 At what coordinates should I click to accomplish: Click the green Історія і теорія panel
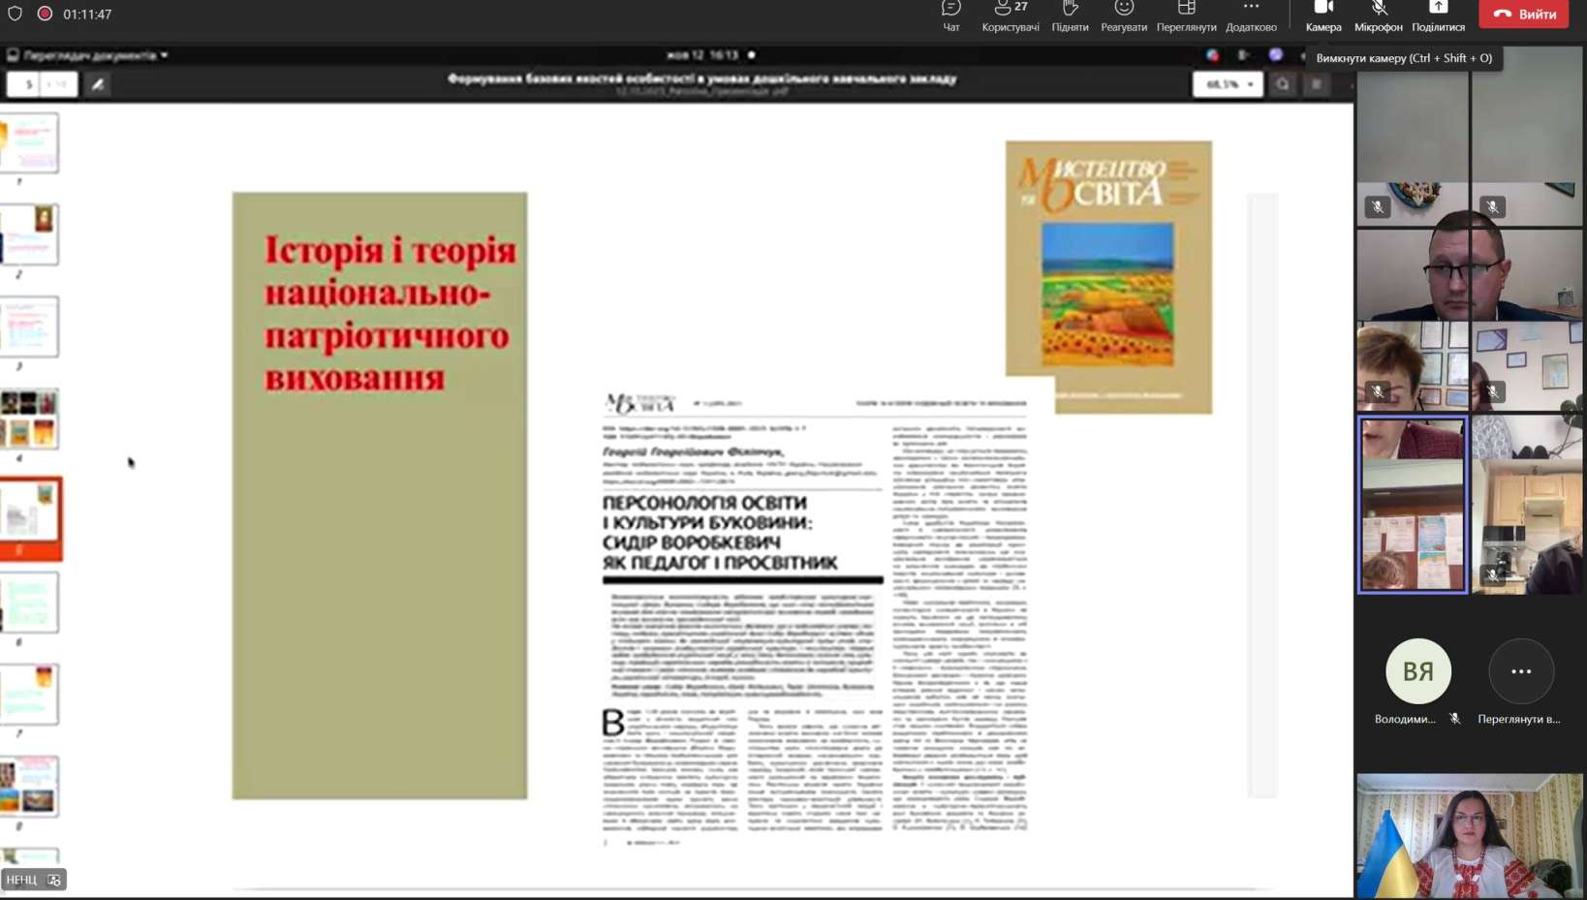tap(380, 495)
